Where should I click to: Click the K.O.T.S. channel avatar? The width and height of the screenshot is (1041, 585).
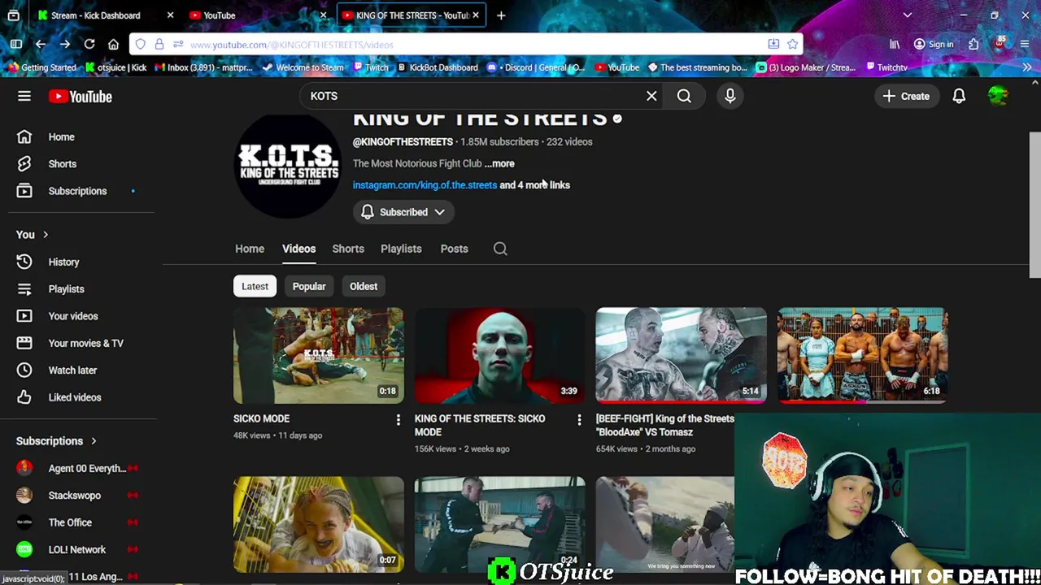tap(288, 167)
